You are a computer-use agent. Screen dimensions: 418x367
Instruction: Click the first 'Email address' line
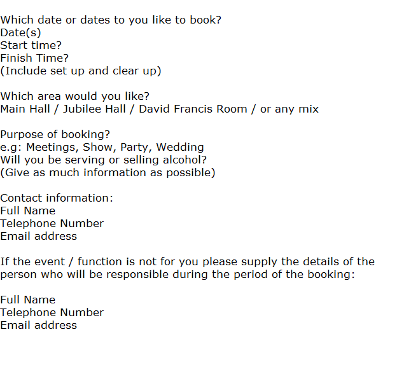[39, 236]
